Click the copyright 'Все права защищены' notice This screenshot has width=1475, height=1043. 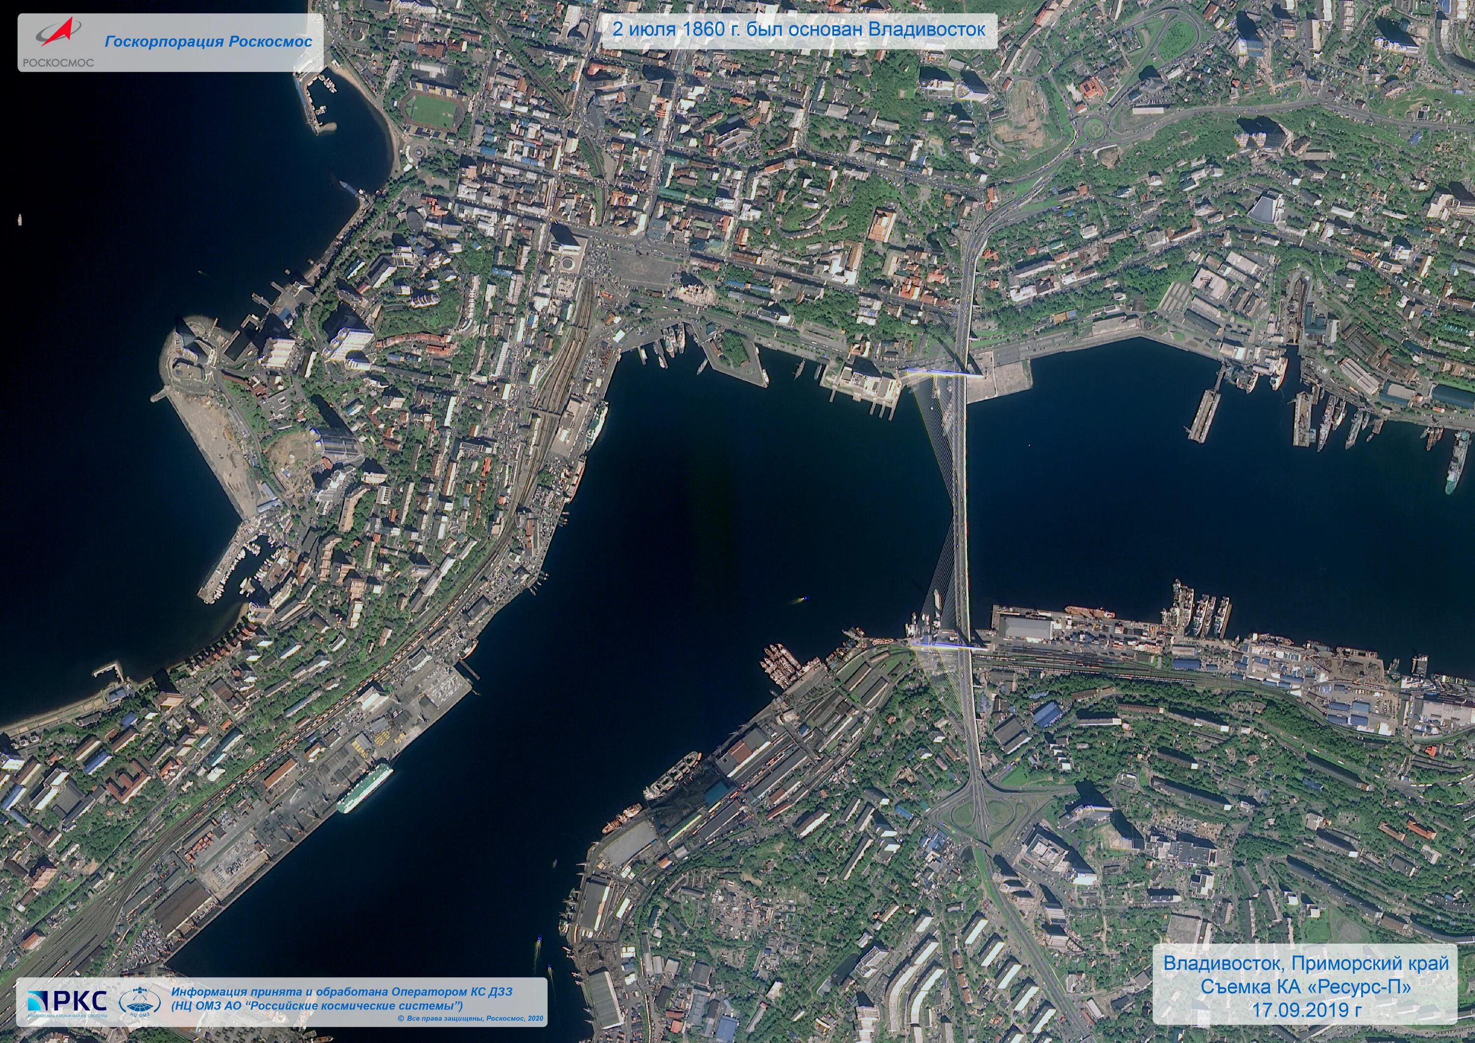(471, 1018)
